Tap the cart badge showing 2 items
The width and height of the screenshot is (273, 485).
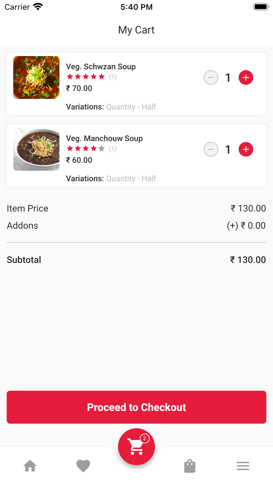point(145,439)
